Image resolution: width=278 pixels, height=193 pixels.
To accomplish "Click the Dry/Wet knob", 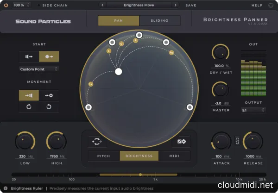I will [x=221, y=54].
